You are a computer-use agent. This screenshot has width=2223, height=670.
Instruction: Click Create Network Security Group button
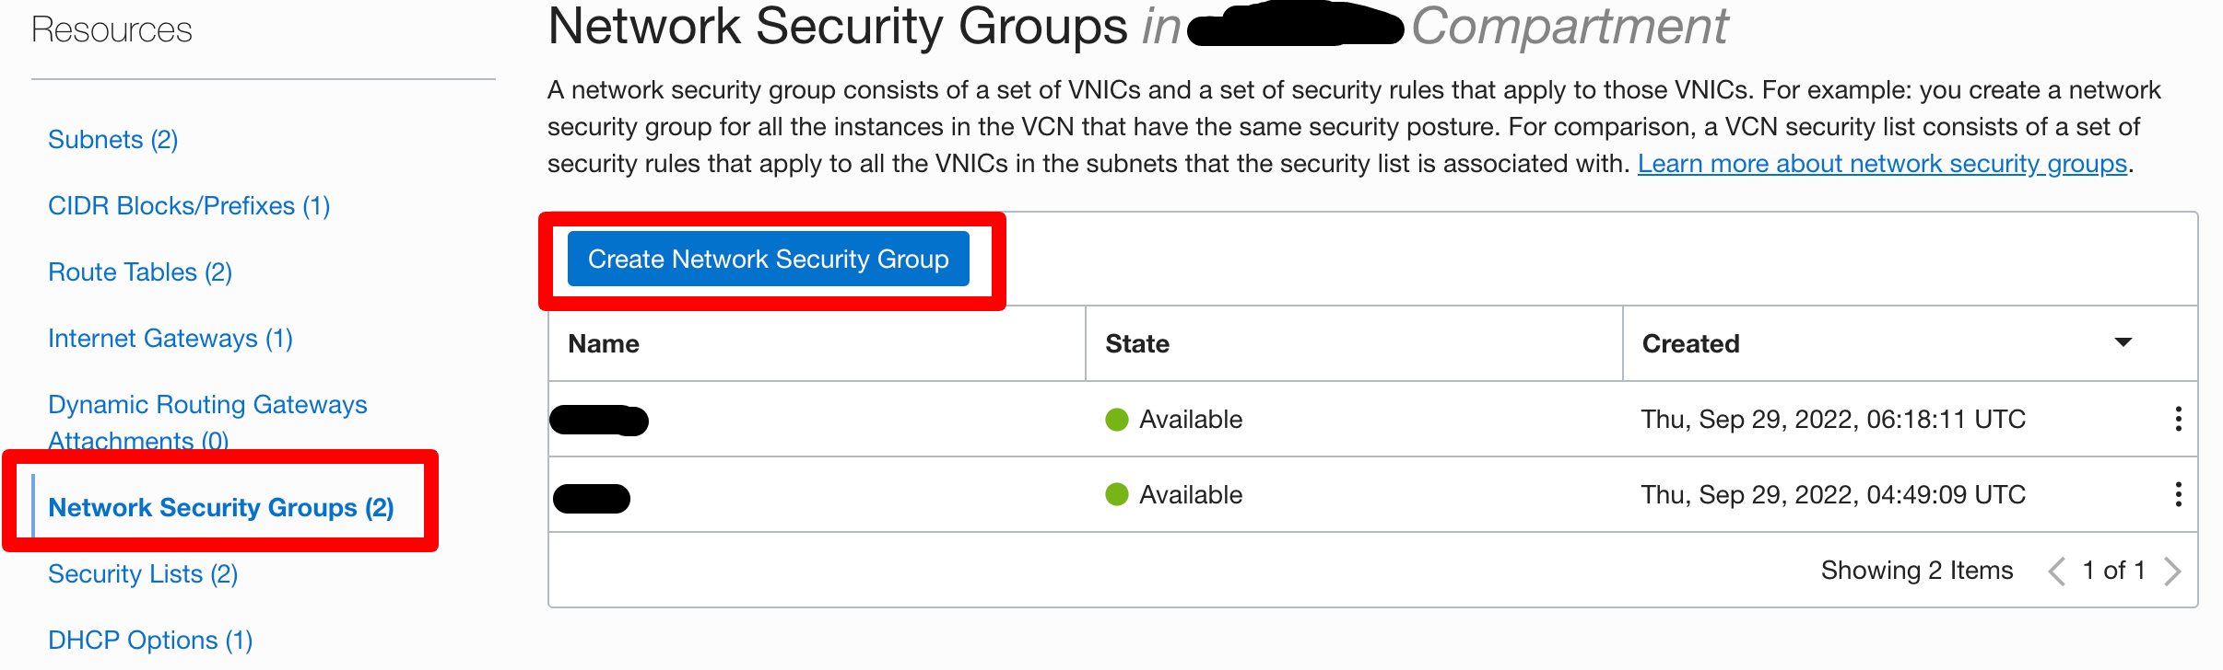(x=768, y=259)
